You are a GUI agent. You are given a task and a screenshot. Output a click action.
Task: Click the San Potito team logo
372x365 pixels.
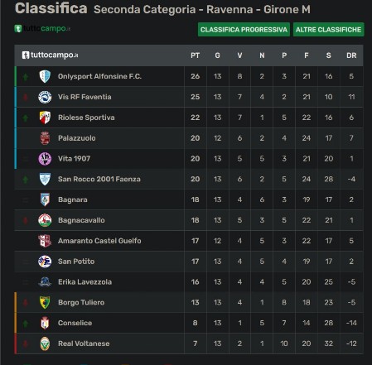click(x=45, y=262)
